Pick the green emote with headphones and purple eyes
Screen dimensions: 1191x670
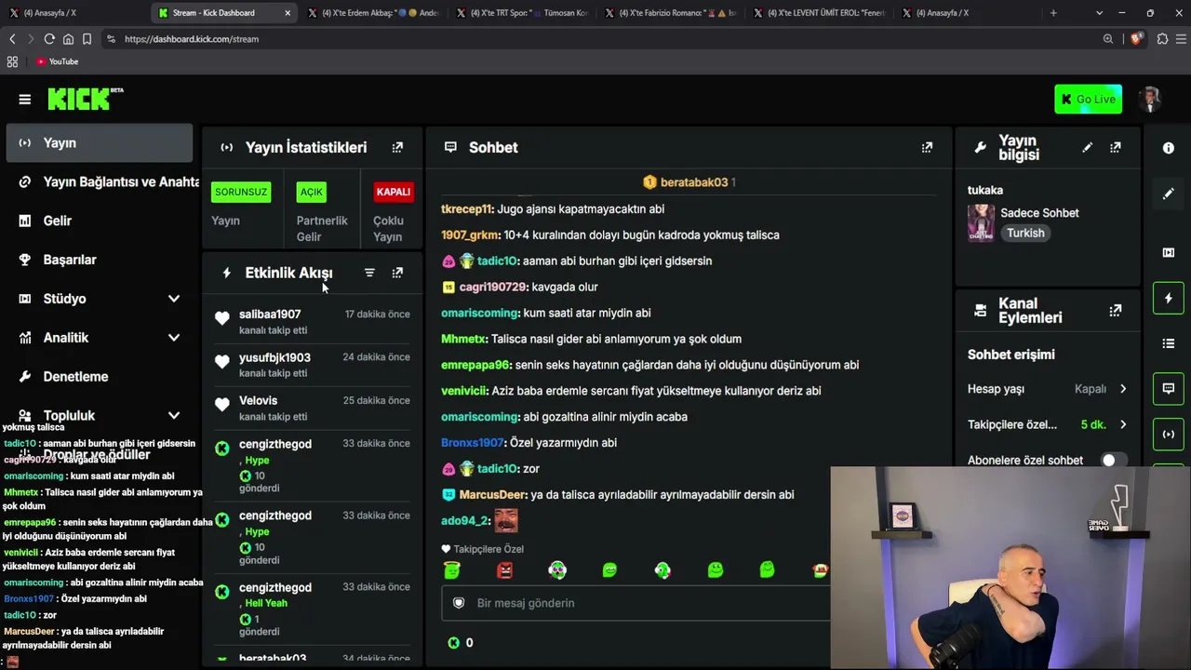tap(557, 569)
